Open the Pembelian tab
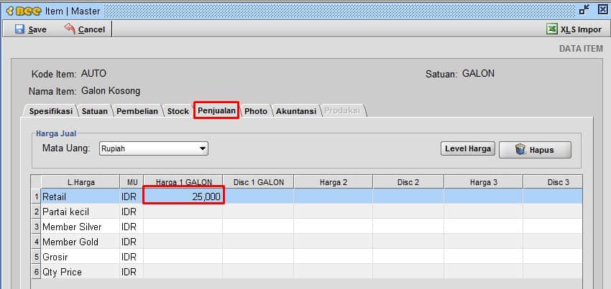The width and height of the screenshot is (611, 289). tap(137, 111)
